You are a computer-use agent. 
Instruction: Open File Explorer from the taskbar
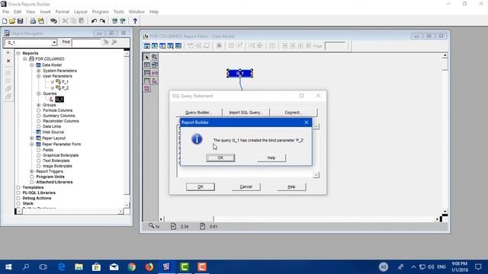click(79, 266)
